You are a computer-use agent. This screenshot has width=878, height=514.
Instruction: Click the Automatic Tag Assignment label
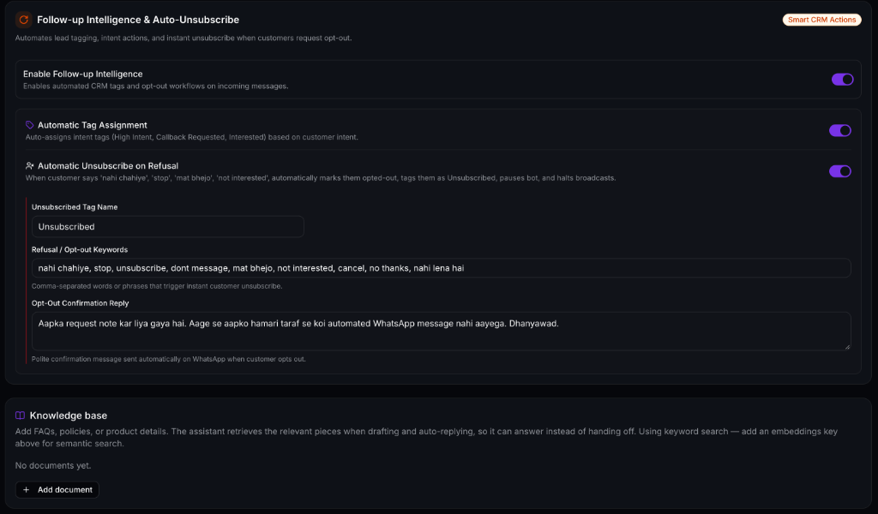tap(93, 125)
